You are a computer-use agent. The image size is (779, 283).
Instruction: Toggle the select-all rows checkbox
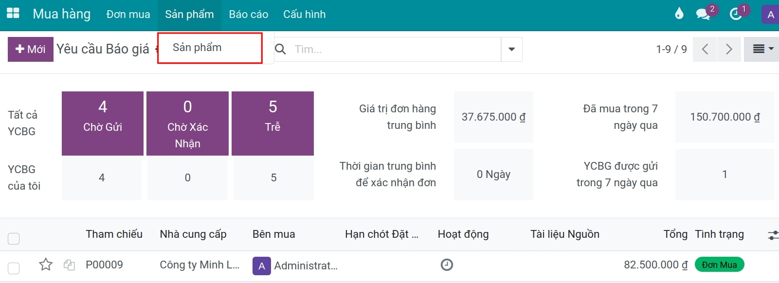[14, 239]
